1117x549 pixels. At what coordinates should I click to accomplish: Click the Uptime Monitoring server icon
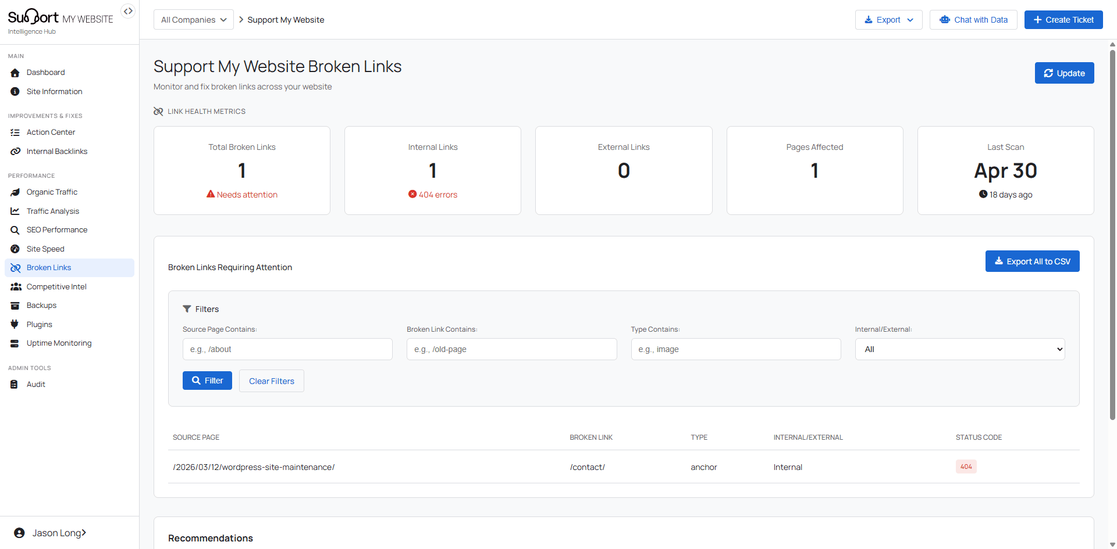coord(15,343)
